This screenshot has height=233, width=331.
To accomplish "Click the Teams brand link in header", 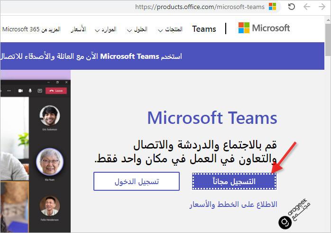I will tap(204, 29).
